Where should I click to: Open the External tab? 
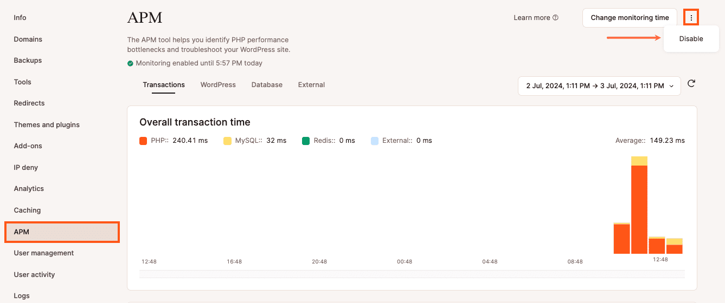point(311,85)
